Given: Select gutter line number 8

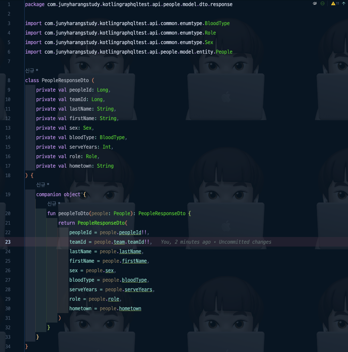Looking at the screenshot, I should coord(9,80).
